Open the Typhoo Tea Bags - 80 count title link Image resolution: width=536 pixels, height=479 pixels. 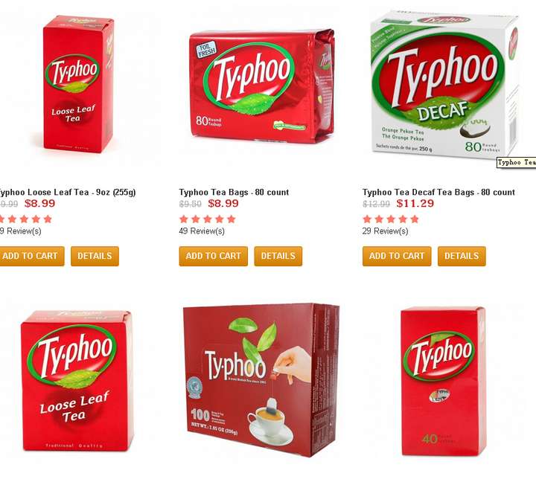click(234, 192)
